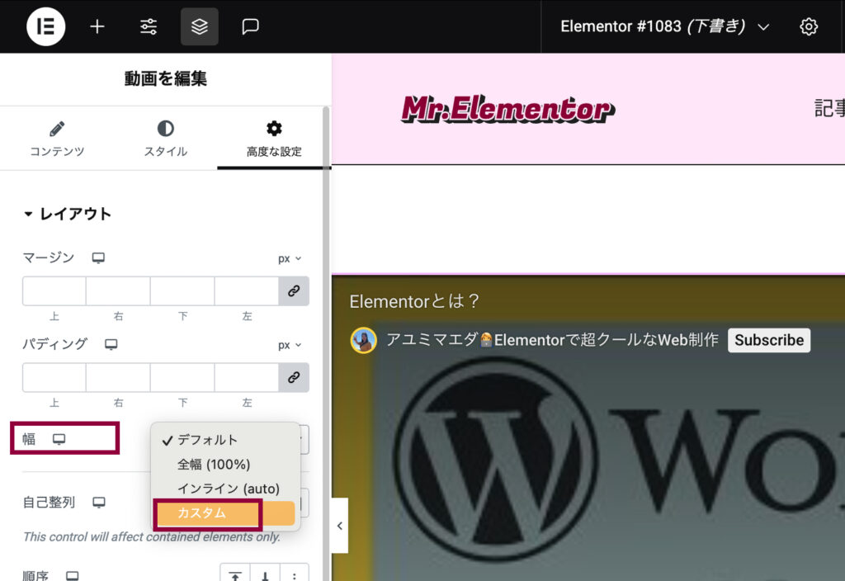Click the Subscribe button on video
The width and height of the screenshot is (845, 581).
pyautogui.click(x=768, y=340)
